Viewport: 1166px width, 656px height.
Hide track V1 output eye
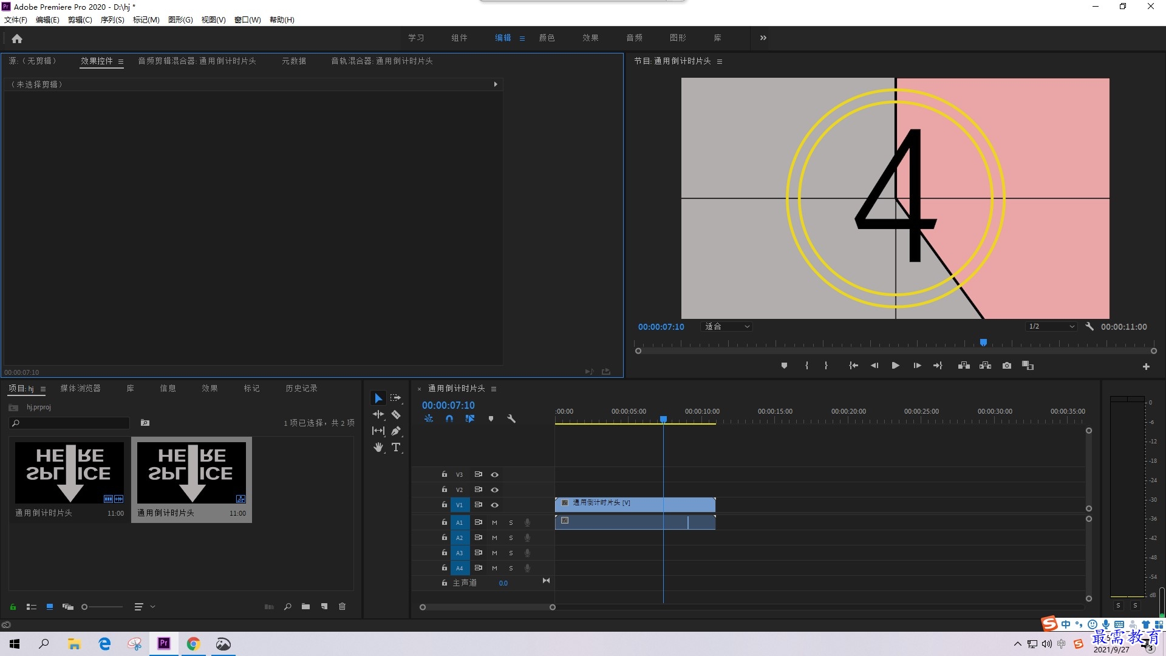tap(494, 505)
